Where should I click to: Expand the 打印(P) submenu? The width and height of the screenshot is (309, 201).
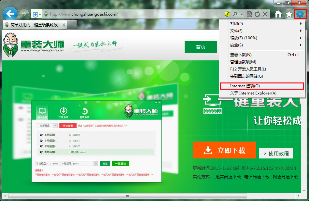tap(262, 24)
